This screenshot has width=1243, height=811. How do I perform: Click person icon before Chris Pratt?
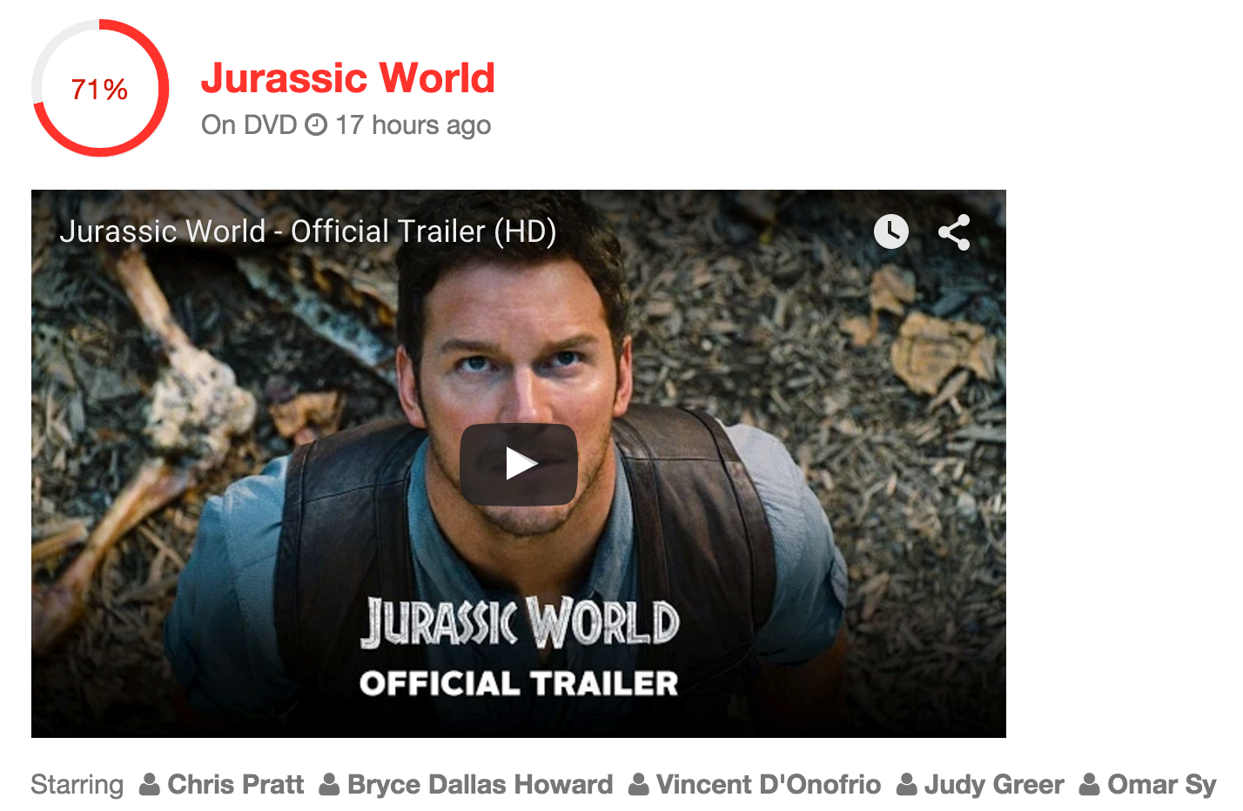pos(150,784)
